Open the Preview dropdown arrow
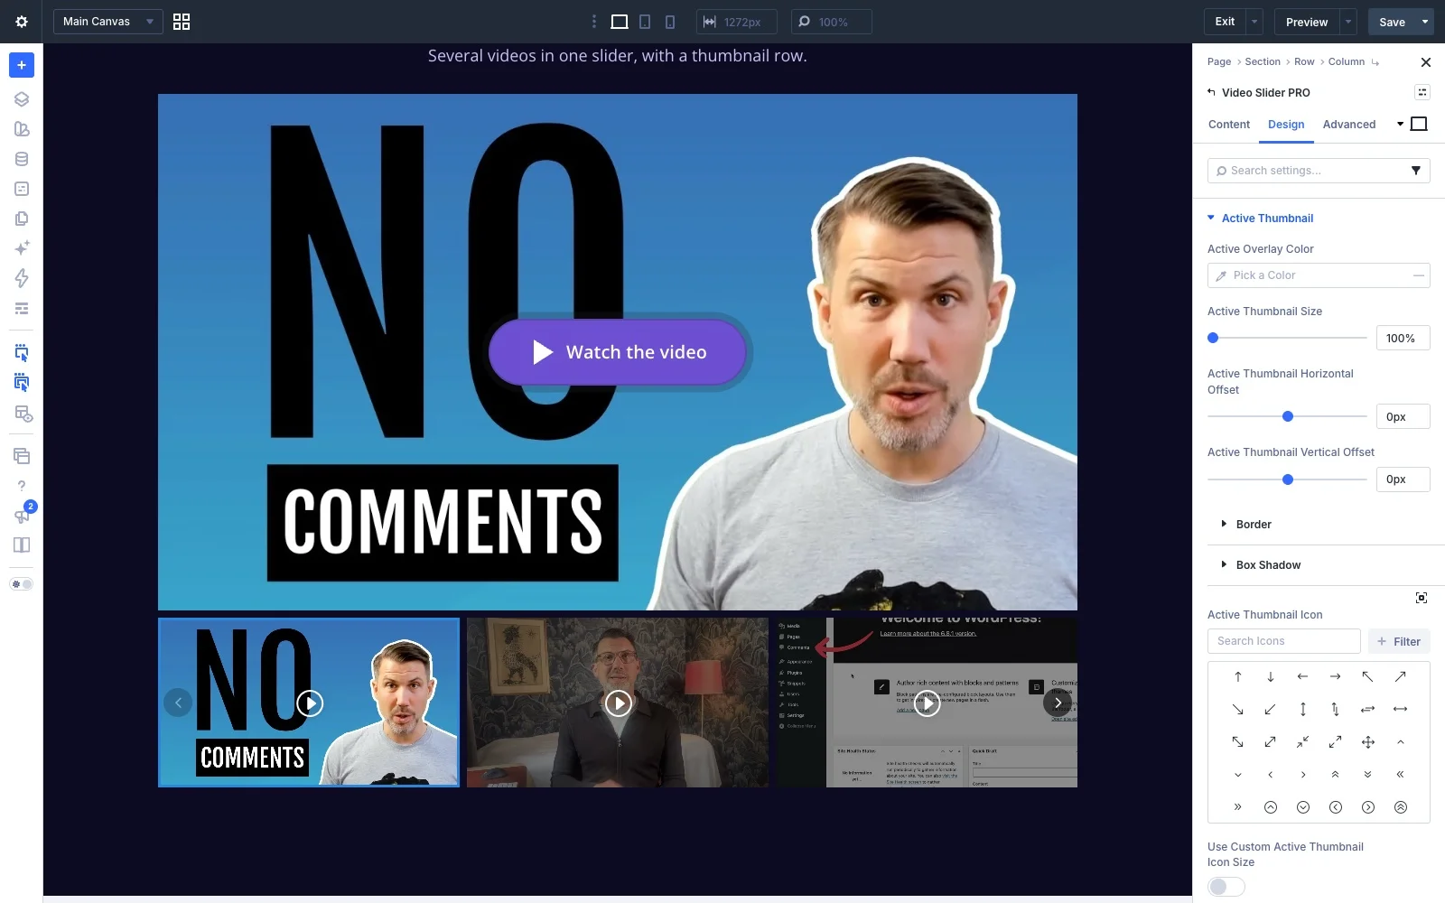Screen dimensions: 1445x903 pos(1348,22)
